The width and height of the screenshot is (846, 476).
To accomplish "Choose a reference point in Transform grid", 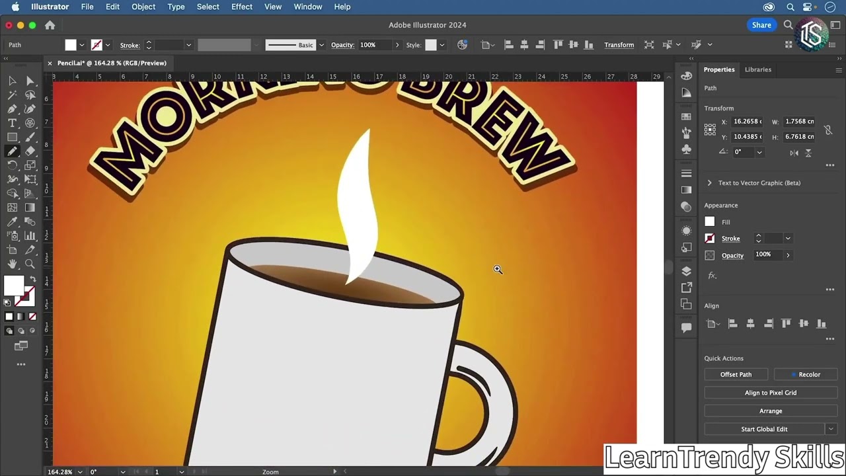I will (710, 130).
